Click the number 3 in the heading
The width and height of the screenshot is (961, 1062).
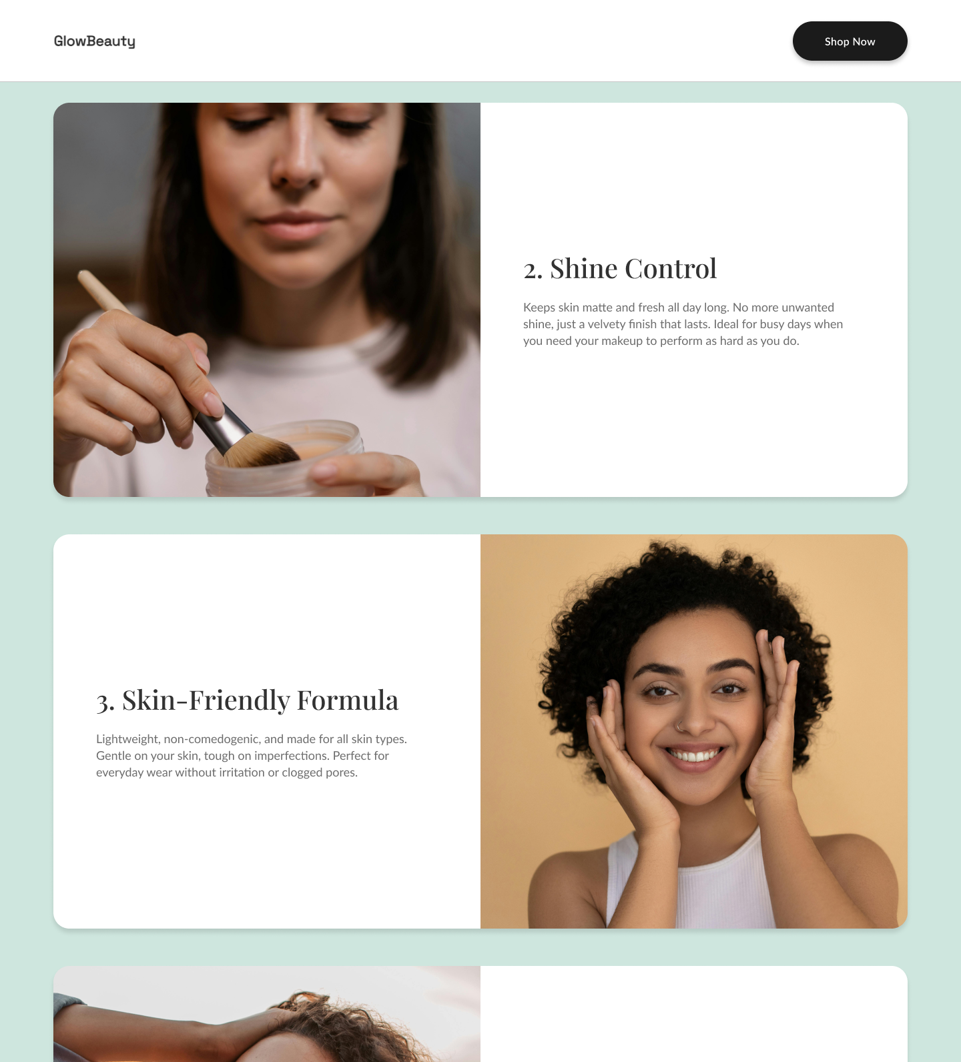point(105,702)
